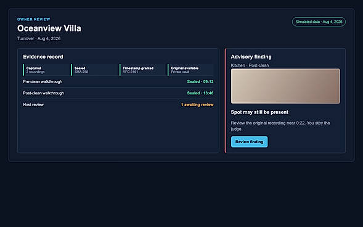Click the Advisory finding heading
Screen dimensions: 363x227
[251, 57]
